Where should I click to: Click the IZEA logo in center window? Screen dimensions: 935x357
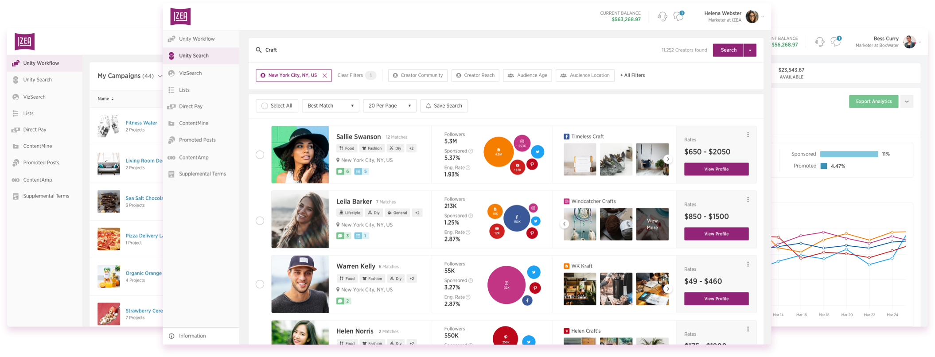click(180, 16)
